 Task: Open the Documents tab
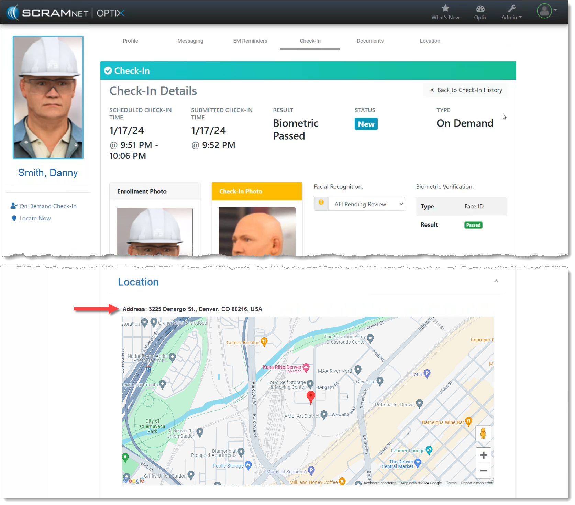370,41
